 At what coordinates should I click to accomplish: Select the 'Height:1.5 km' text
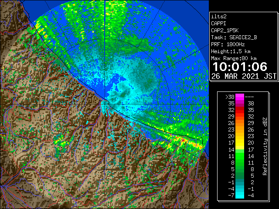231,51
